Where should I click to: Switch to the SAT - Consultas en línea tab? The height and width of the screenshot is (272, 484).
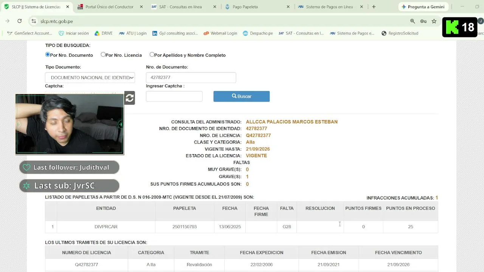coord(183,7)
